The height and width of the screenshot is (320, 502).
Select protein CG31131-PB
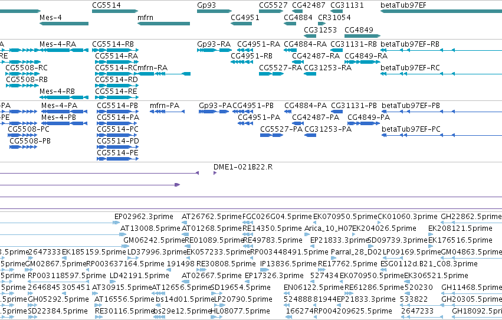tap(337, 112)
